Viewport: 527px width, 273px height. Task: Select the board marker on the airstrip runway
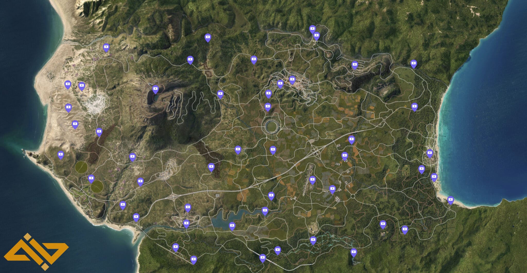[312, 180]
